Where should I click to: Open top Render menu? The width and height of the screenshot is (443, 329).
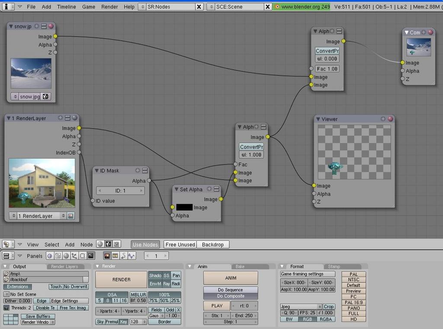pyautogui.click(x=109, y=7)
